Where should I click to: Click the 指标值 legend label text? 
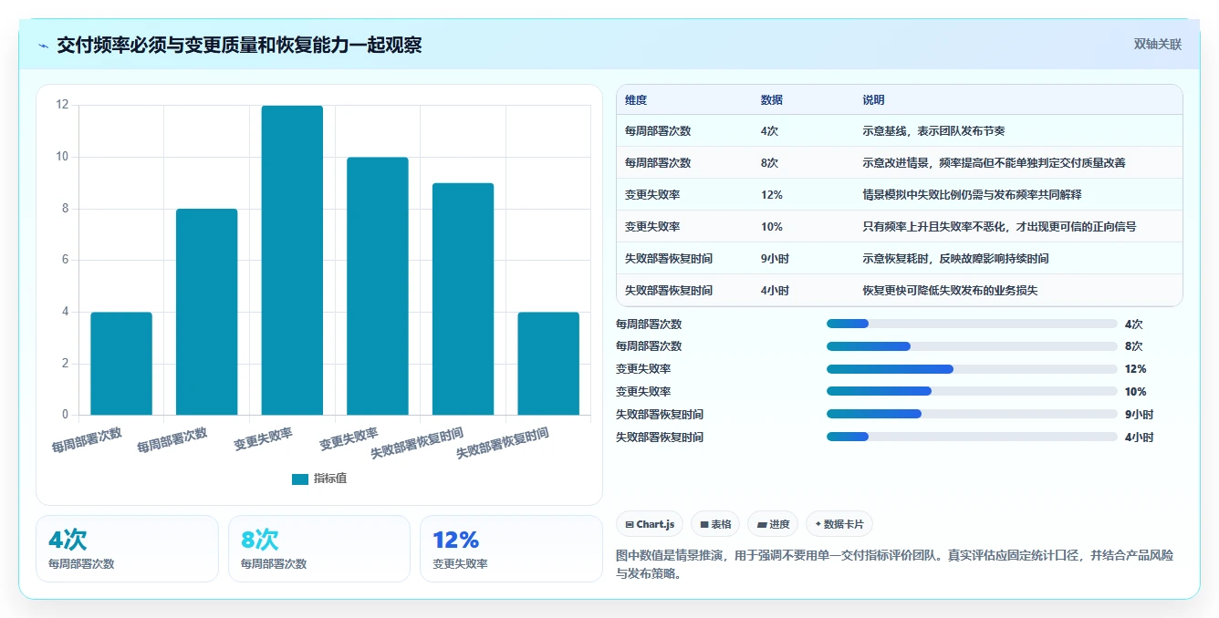coord(330,479)
